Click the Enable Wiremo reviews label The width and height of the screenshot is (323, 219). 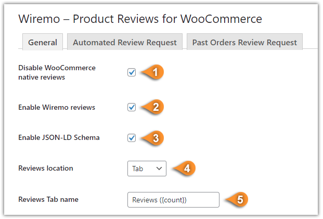click(57, 107)
